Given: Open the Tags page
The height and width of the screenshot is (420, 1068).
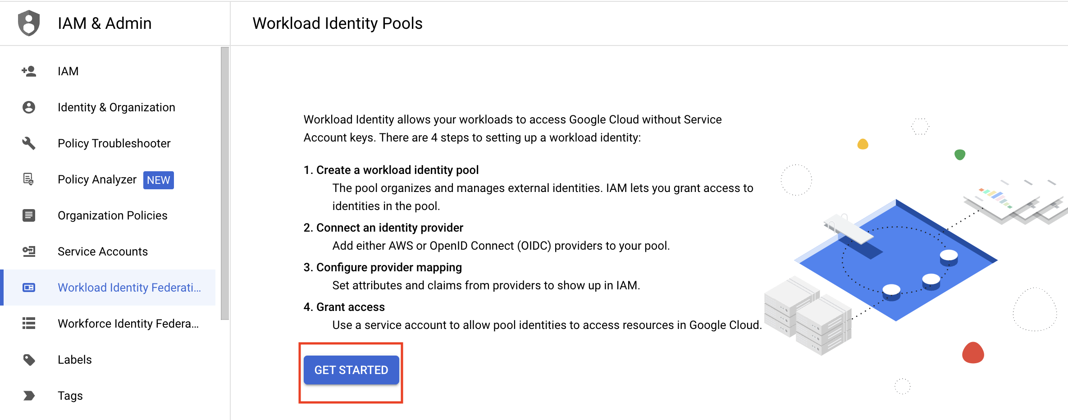Looking at the screenshot, I should (70, 395).
